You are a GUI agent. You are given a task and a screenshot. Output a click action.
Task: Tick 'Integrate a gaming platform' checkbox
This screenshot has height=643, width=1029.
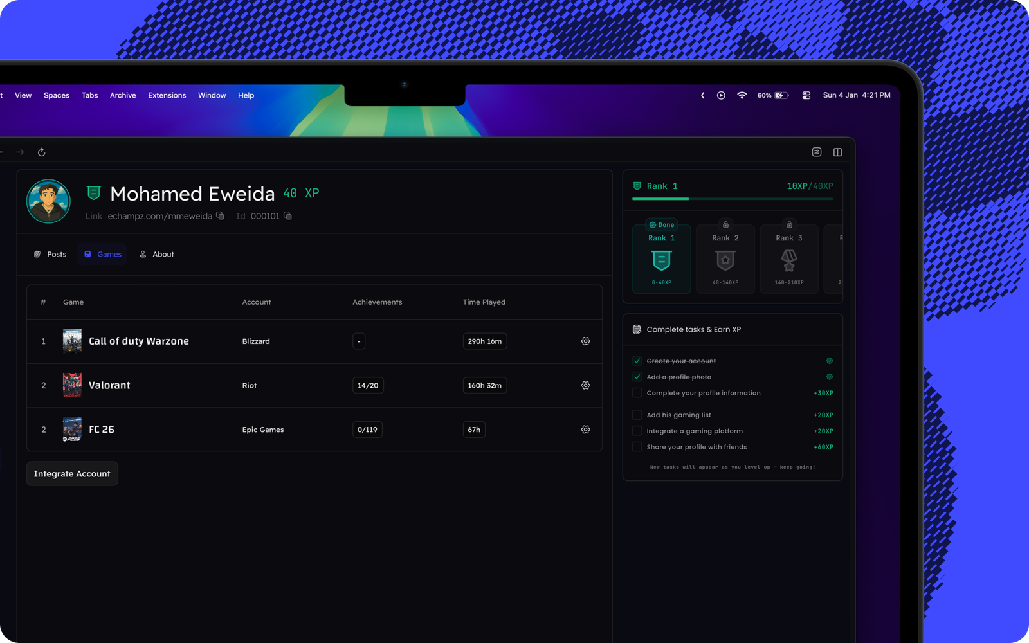637,431
